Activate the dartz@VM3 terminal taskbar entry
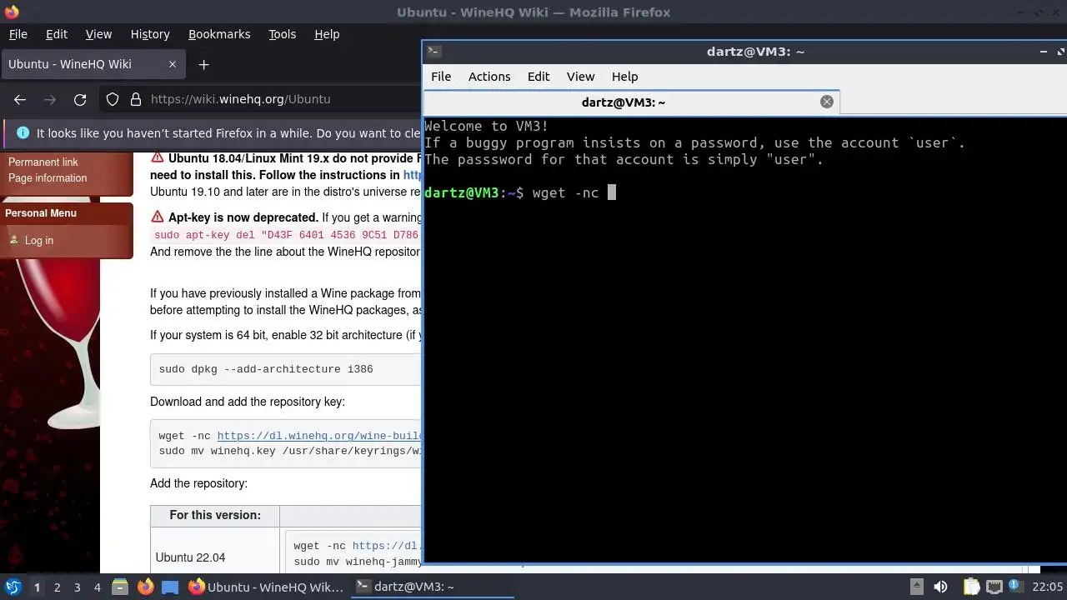This screenshot has height=600, width=1067. coord(432,587)
